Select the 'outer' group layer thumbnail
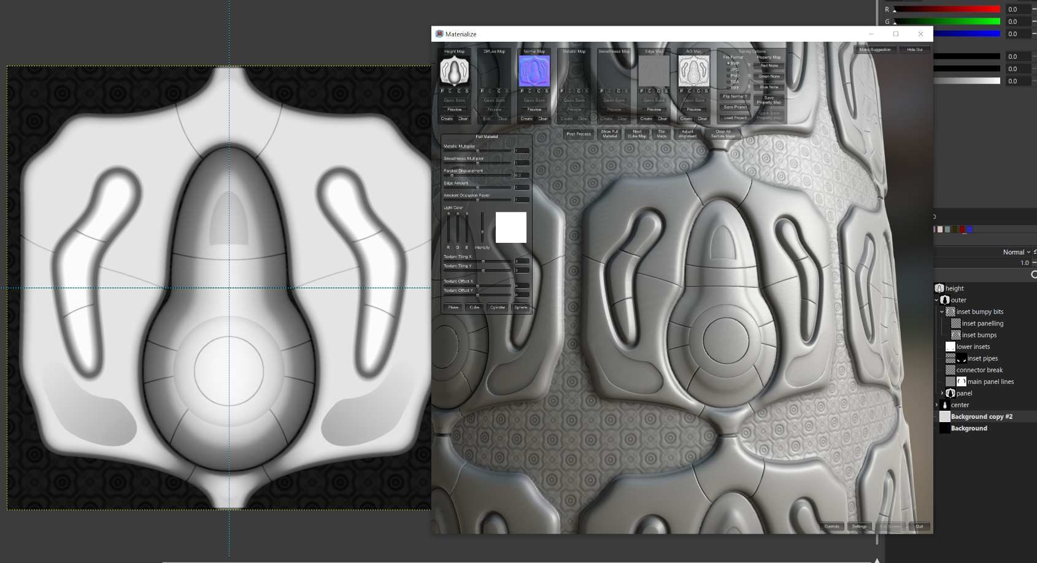1037x563 pixels. [x=945, y=300]
